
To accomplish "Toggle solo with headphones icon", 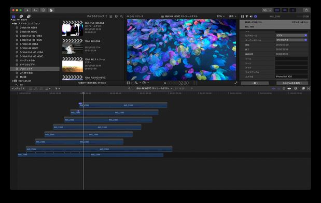I will point(284,88).
